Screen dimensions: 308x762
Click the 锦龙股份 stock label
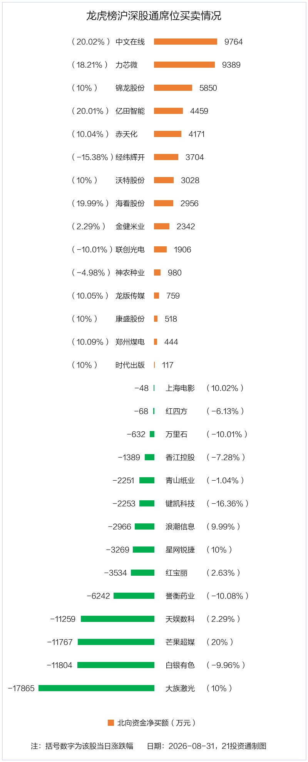(x=130, y=88)
